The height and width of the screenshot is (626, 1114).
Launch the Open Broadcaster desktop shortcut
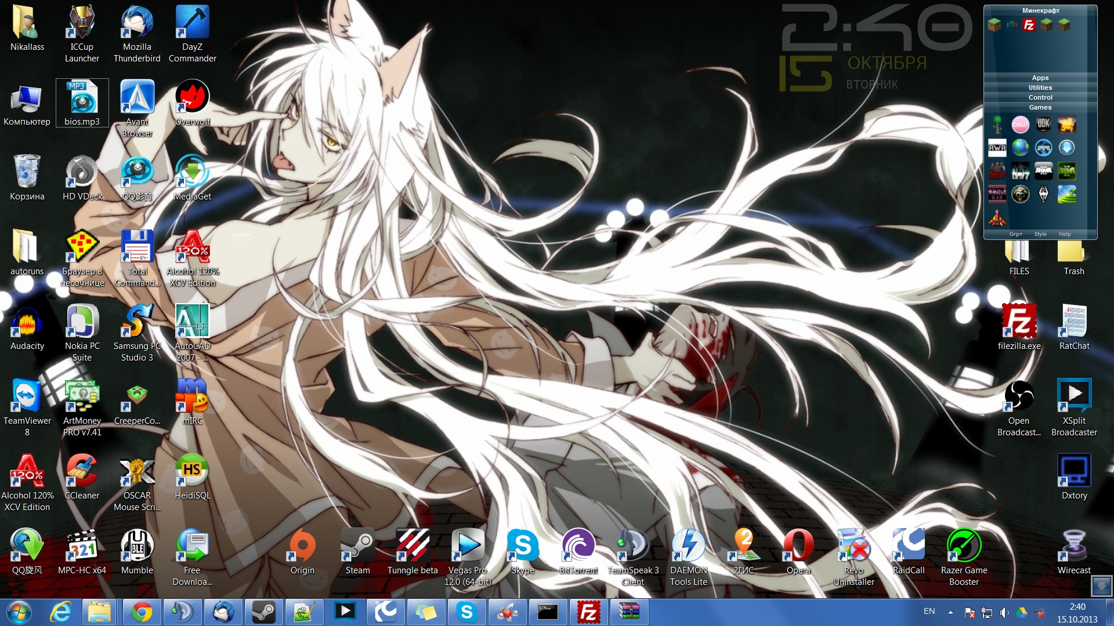click(x=1019, y=407)
